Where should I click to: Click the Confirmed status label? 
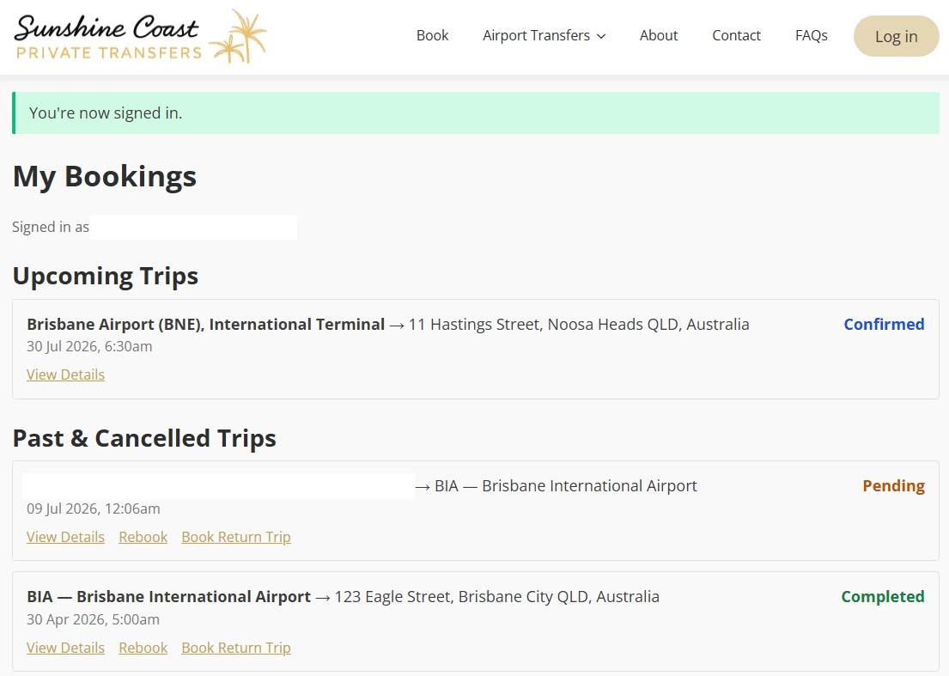click(884, 325)
